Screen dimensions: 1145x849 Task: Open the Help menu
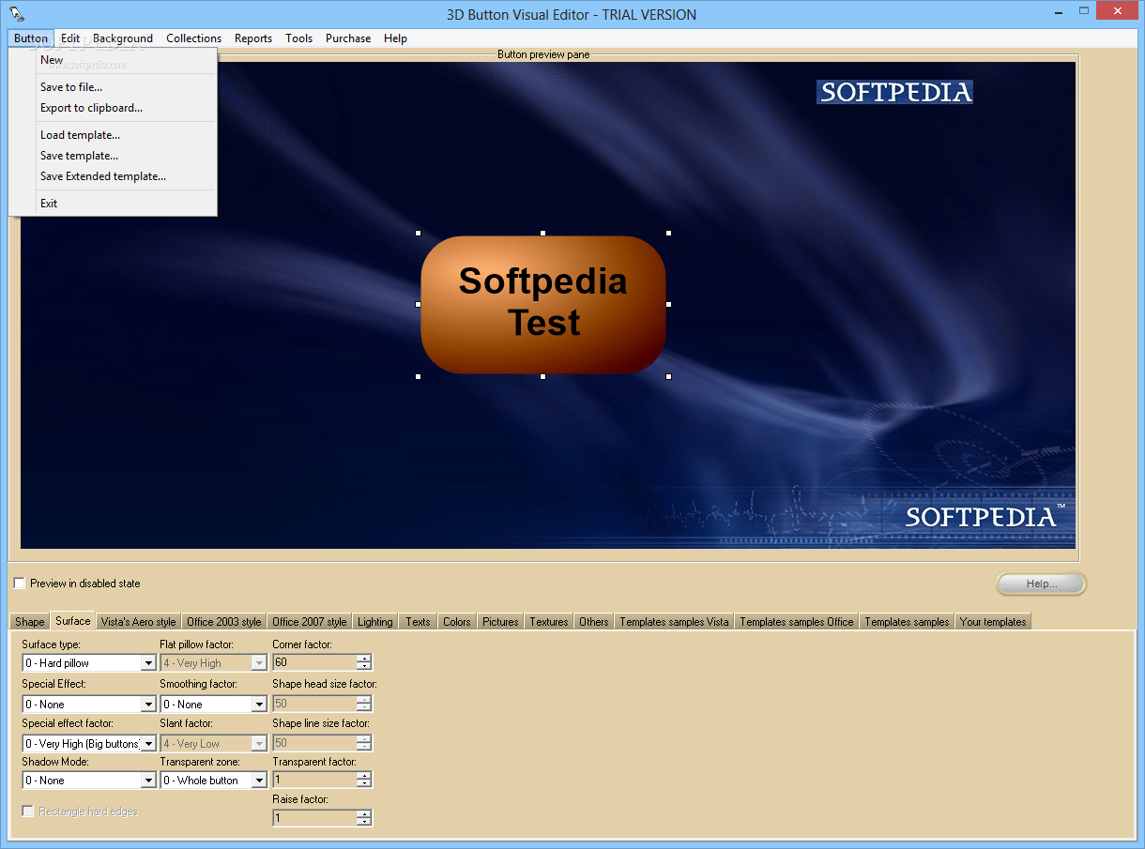[395, 38]
